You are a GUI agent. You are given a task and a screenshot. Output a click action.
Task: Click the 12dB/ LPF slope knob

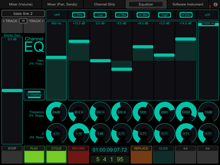[x=209, y=112]
